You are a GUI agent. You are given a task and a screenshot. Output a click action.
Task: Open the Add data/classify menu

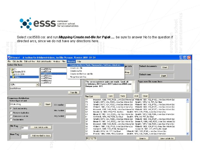coord(44,61)
